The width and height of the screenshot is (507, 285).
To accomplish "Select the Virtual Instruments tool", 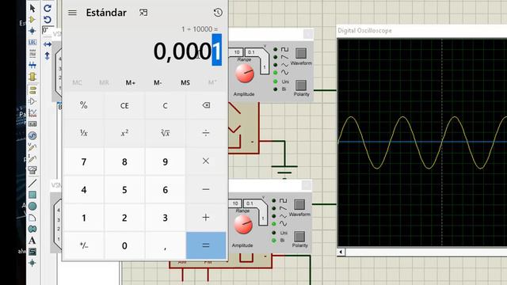I will pos(32,169).
